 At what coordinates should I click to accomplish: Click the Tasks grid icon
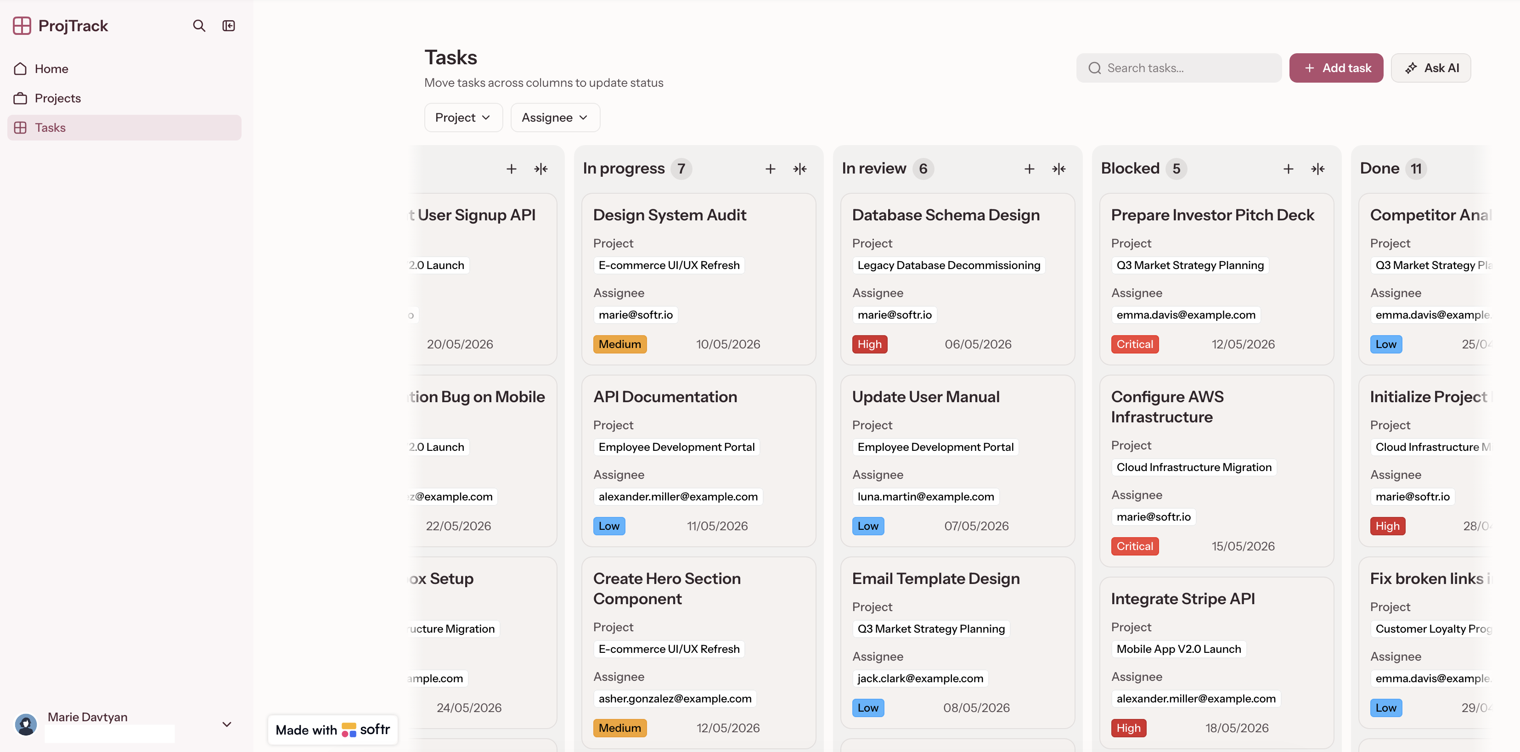(x=20, y=127)
